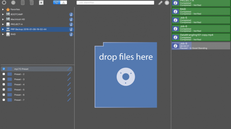Image resolution: width=231 pixels, height=129 pixels.
Task: Click the Preset - 4 color swatch
Action: (x=10, y=84)
